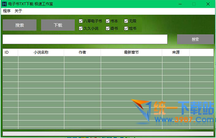Open the 关于 menu

[18, 11]
